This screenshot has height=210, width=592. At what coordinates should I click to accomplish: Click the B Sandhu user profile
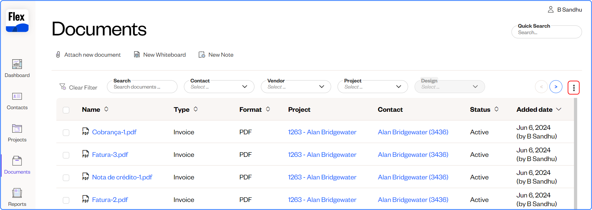coord(565,10)
